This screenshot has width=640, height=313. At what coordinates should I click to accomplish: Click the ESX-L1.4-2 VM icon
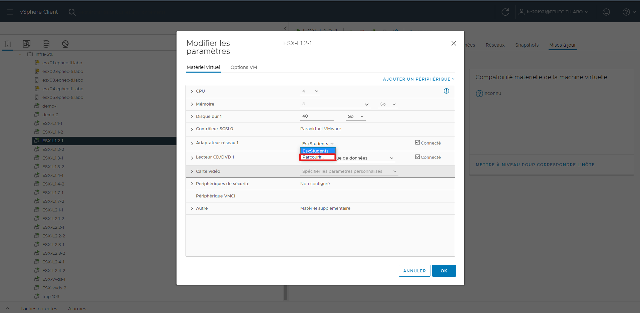(37, 184)
